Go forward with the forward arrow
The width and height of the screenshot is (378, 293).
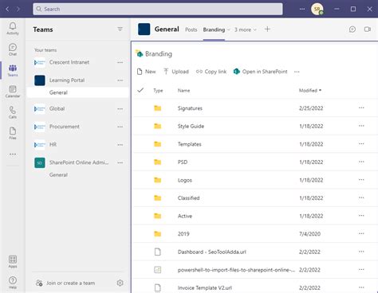point(18,9)
